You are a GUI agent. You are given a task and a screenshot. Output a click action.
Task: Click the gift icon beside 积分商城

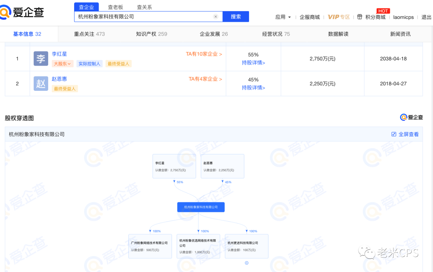pos(360,17)
